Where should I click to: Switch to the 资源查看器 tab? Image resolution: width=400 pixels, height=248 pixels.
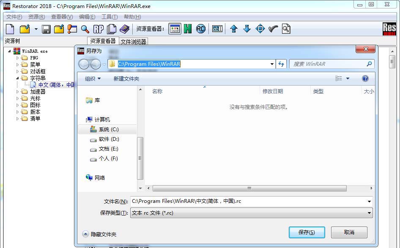click(103, 41)
